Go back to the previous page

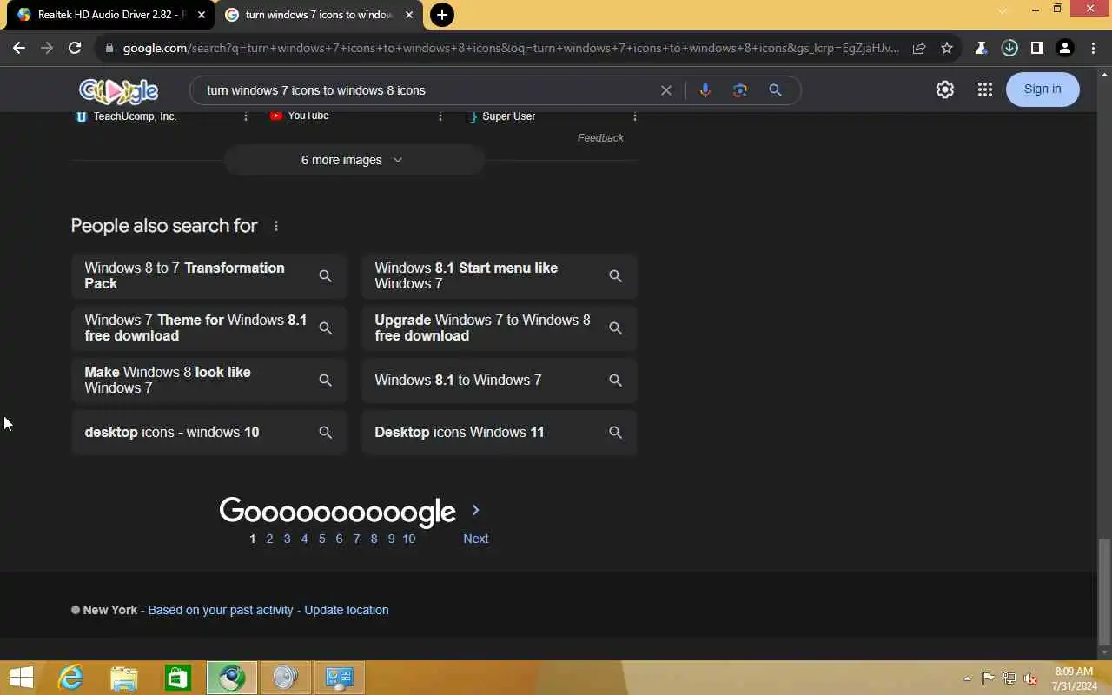[19, 49]
